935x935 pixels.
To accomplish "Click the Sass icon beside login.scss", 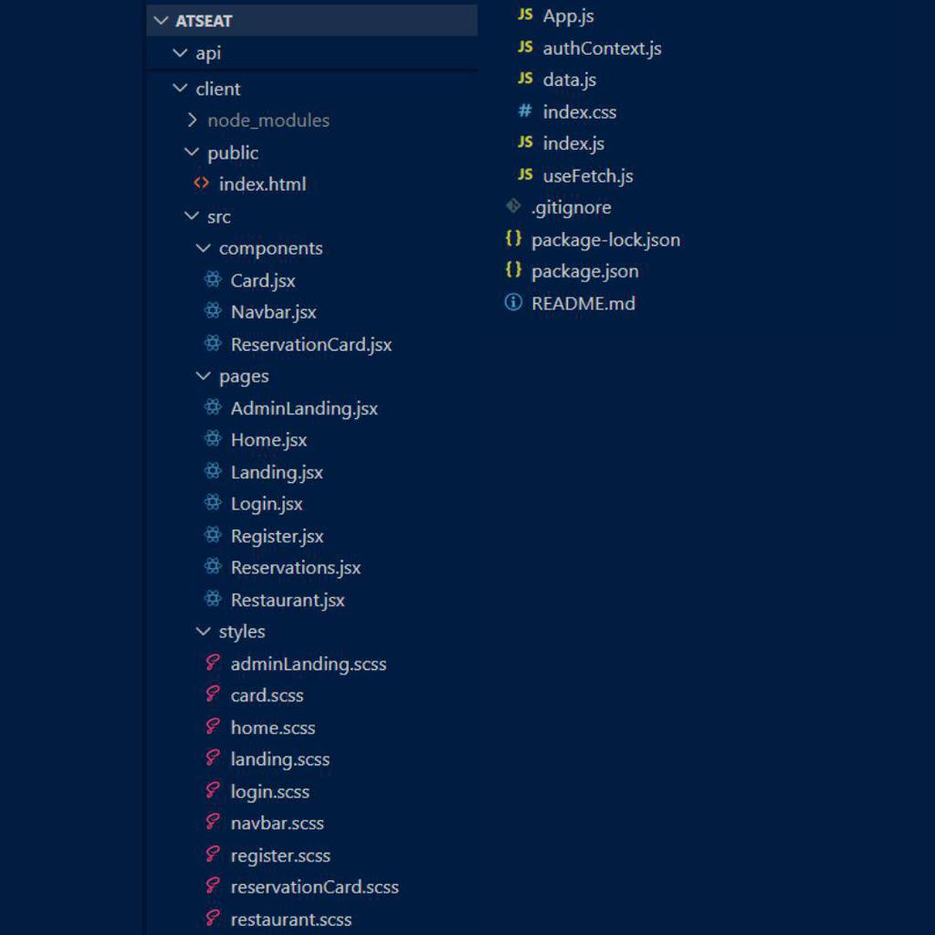I will (x=213, y=790).
